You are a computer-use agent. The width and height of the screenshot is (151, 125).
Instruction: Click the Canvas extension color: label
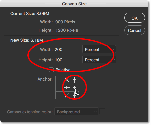[x=30, y=112]
